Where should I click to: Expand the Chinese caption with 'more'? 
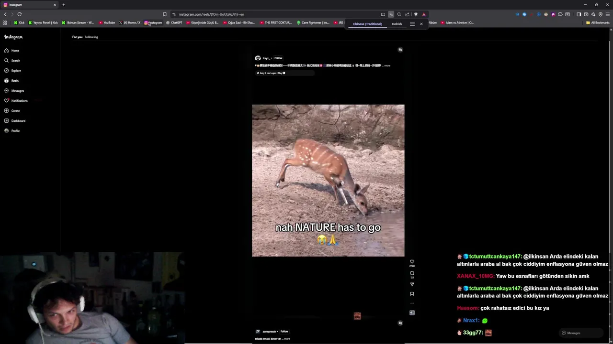tap(387, 65)
